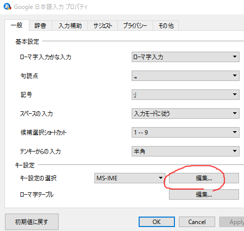Open the 入力補助 tab
Image resolution: width=244 pixels, height=231 pixels.
[70, 26]
